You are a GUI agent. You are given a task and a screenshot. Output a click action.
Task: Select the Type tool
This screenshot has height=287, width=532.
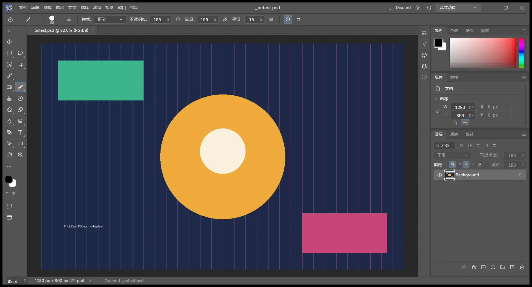(20, 132)
